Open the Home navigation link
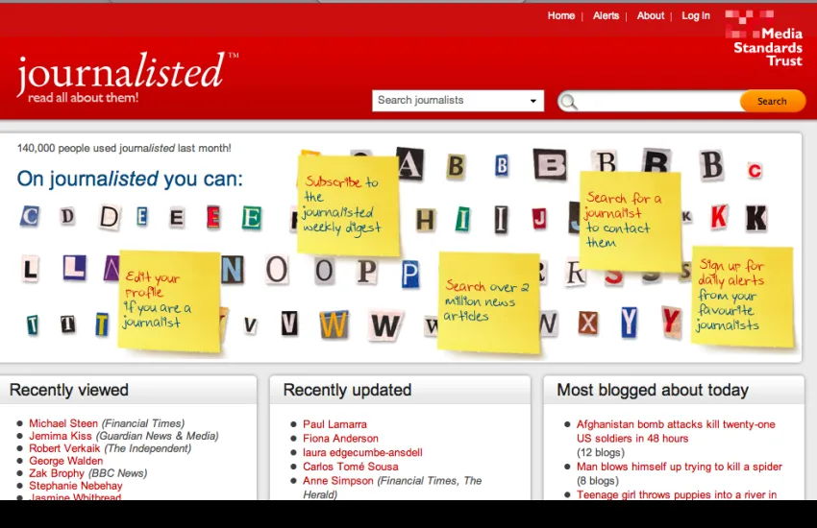 click(560, 16)
